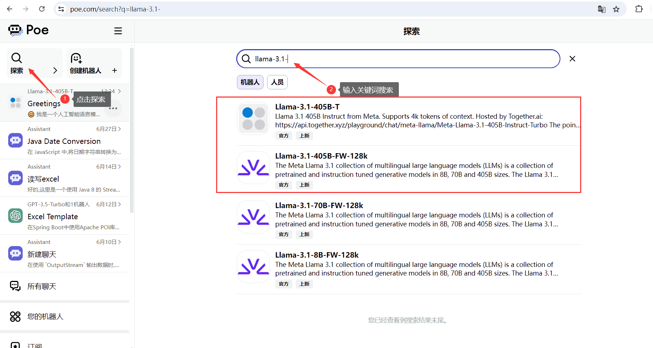Open Explore via magnifier icon in sidebar
653x348 pixels.
[17, 58]
